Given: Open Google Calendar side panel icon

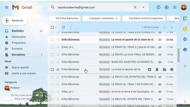Looking at the screenshot, I should tap(185, 18).
